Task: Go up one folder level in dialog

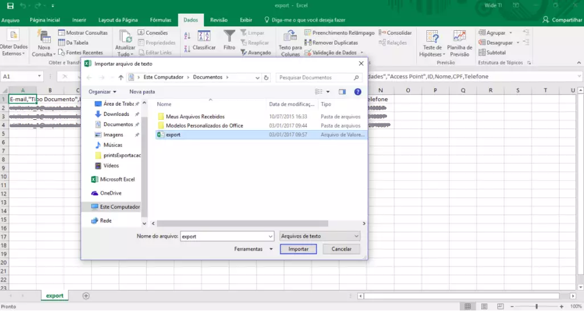Action: 120,78
